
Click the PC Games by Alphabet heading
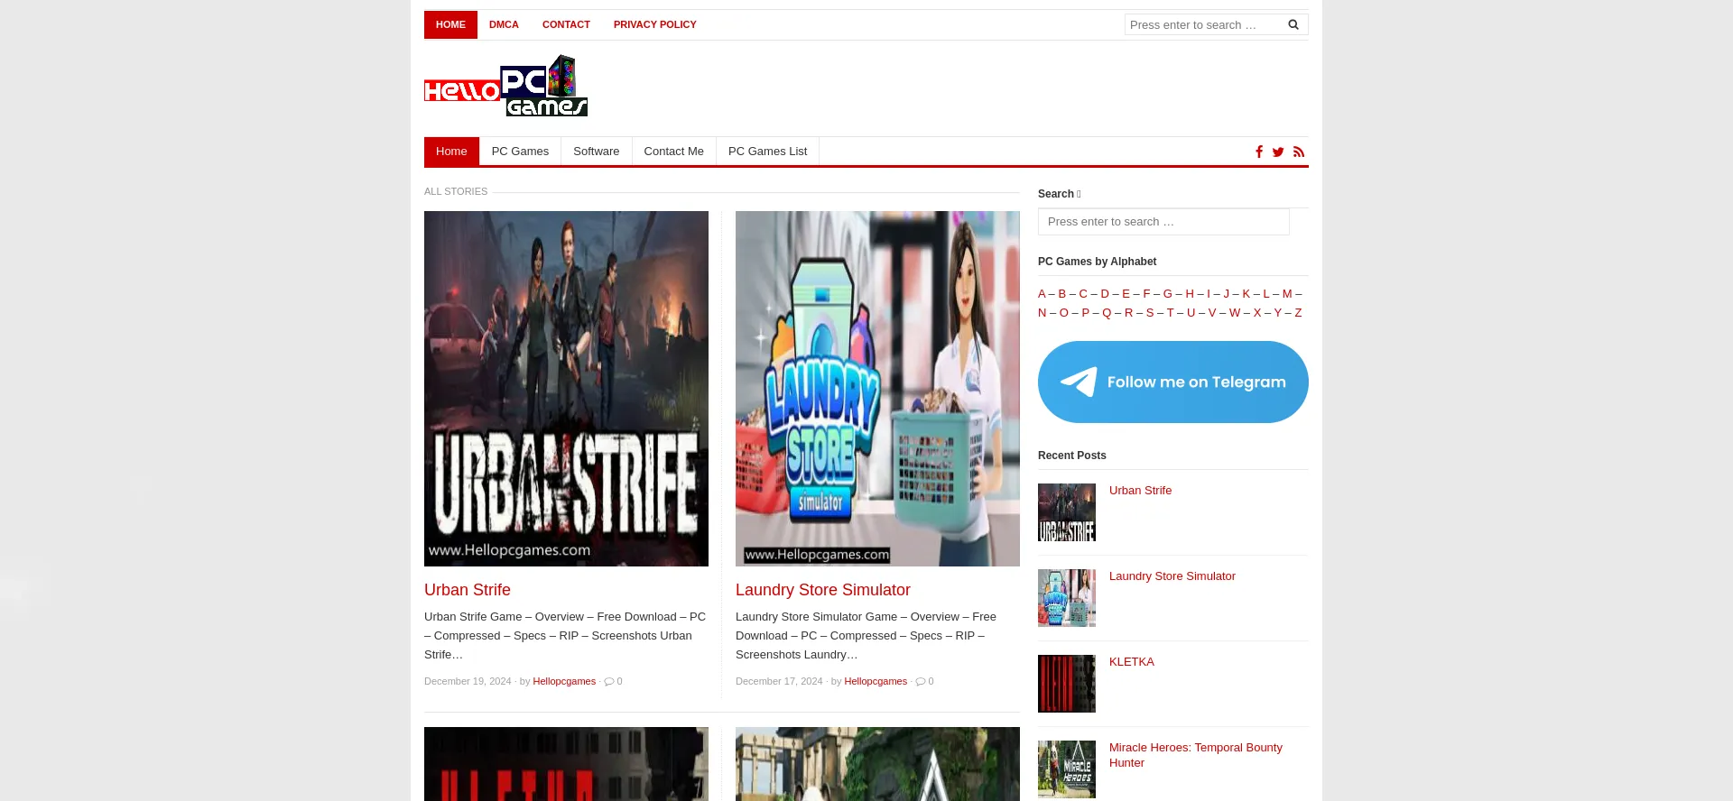coord(1097,262)
